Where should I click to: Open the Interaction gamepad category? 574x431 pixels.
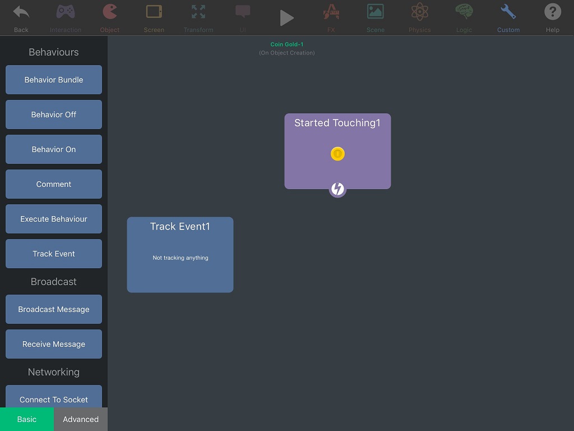pos(66,17)
